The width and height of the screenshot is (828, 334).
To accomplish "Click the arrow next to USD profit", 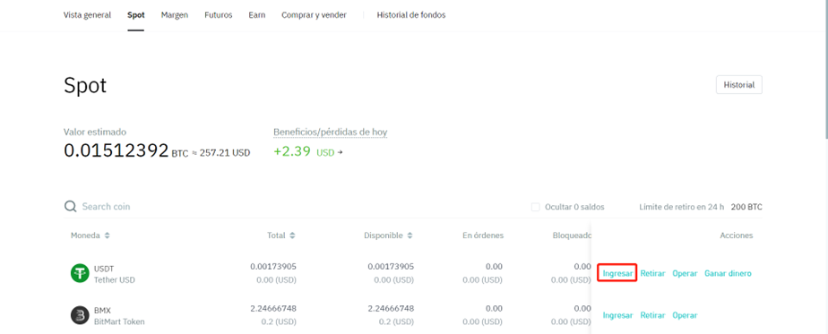I will 341,153.
